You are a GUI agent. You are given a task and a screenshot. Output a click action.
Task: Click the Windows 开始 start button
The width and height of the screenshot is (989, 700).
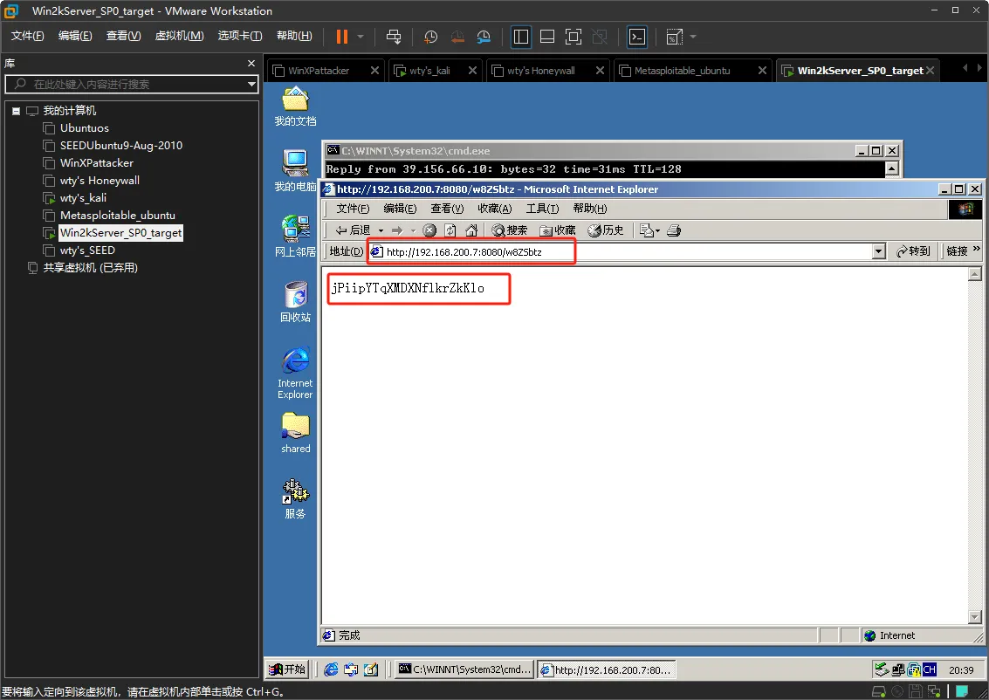pos(287,669)
